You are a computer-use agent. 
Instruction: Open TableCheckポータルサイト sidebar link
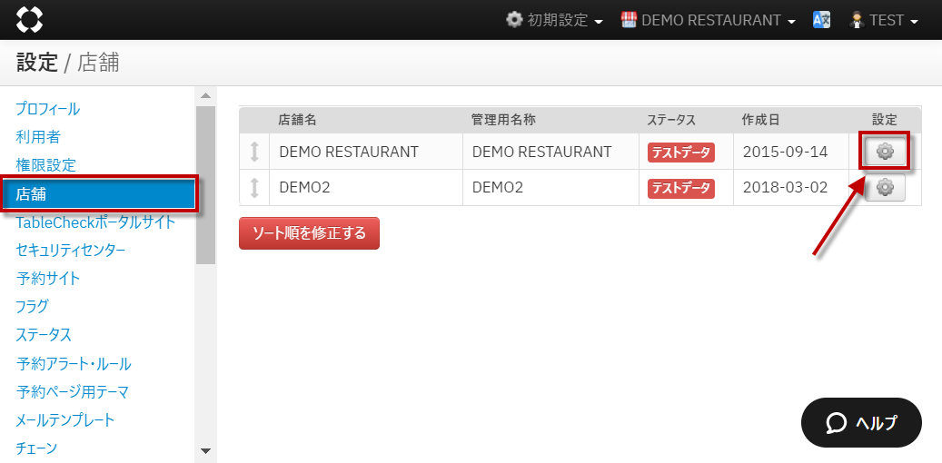(x=95, y=222)
